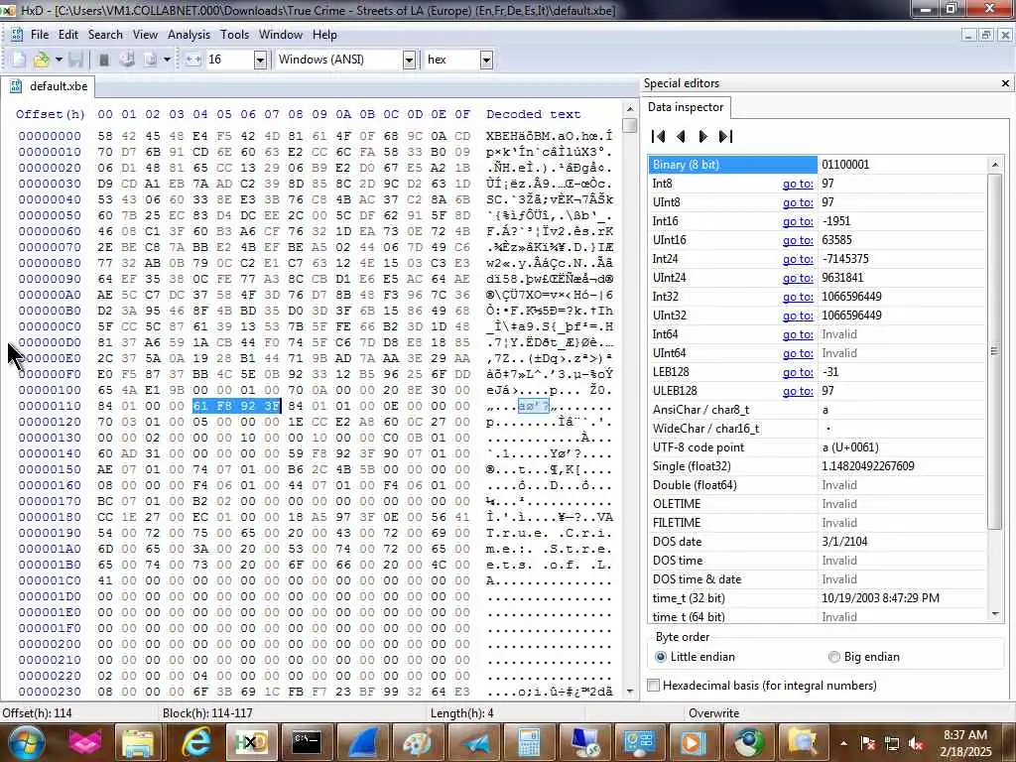The height and width of the screenshot is (762, 1016).
Task: Open Internet Explorer from the taskbar
Action: tap(195, 742)
